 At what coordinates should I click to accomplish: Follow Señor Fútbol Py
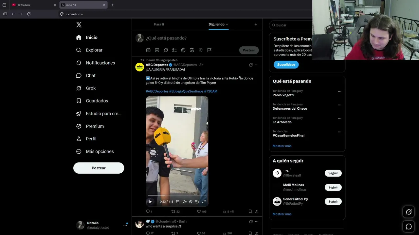point(333,201)
